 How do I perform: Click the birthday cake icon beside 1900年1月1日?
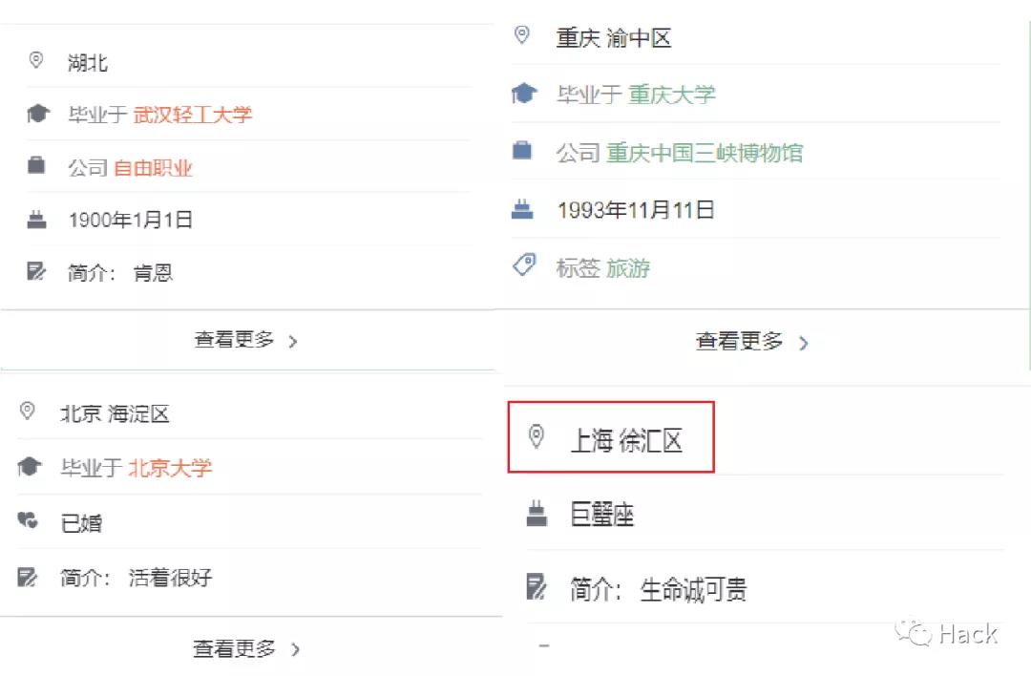36,220
